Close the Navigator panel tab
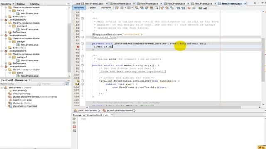 coord(30,80)
